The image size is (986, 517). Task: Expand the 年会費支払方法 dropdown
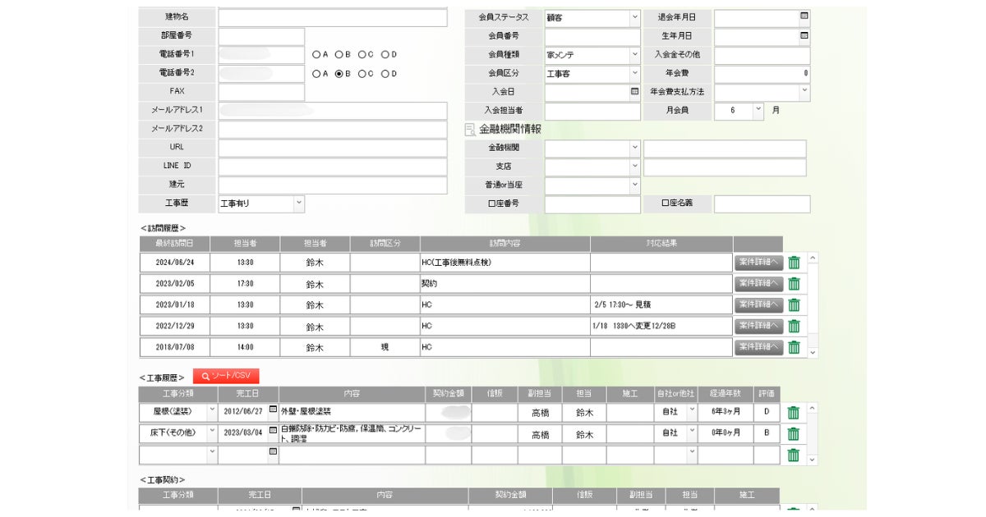804,92
